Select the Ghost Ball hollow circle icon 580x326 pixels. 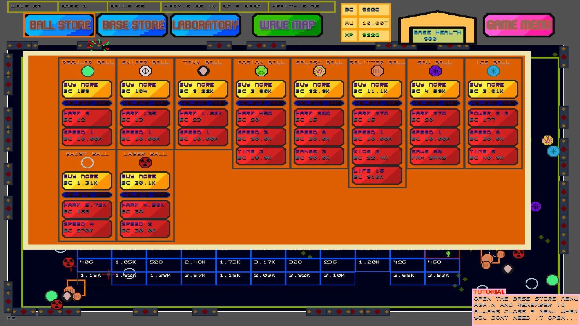click(x=87, y=163)
